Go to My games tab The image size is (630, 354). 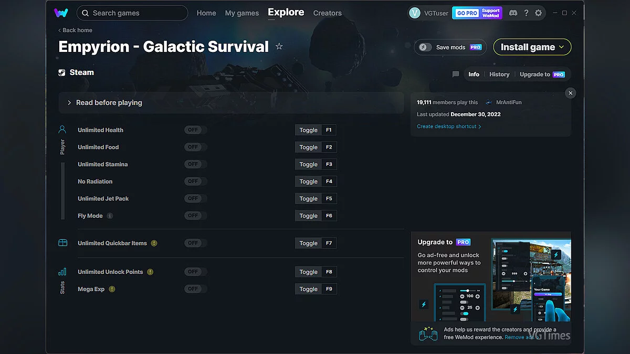point(242,13)
